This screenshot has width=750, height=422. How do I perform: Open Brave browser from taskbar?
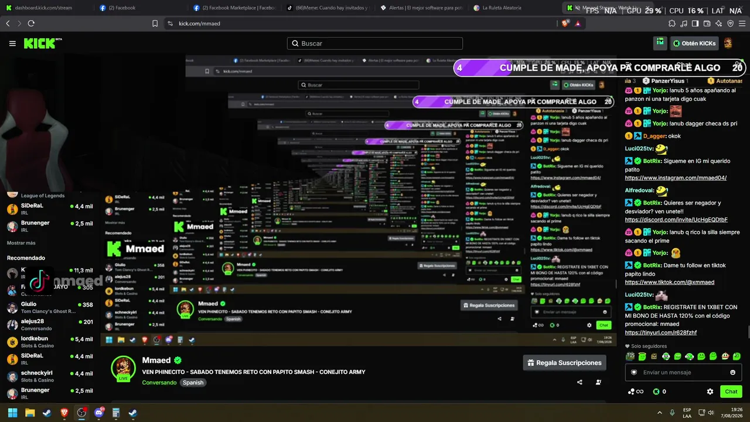tap(64, 413)
